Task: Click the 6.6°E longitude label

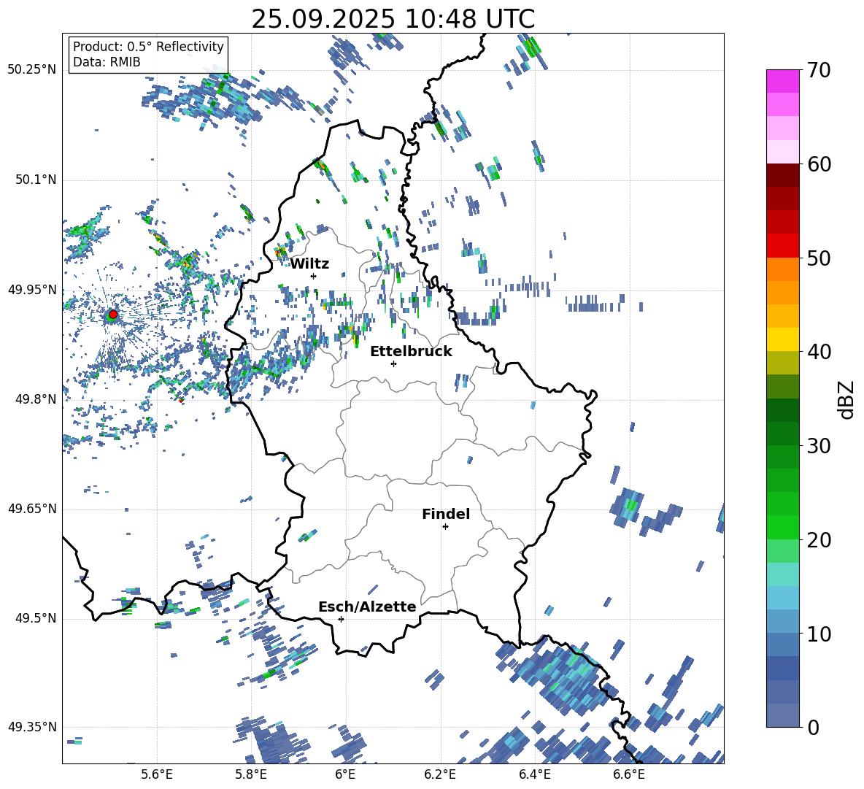Action: [x=629, y=775]
